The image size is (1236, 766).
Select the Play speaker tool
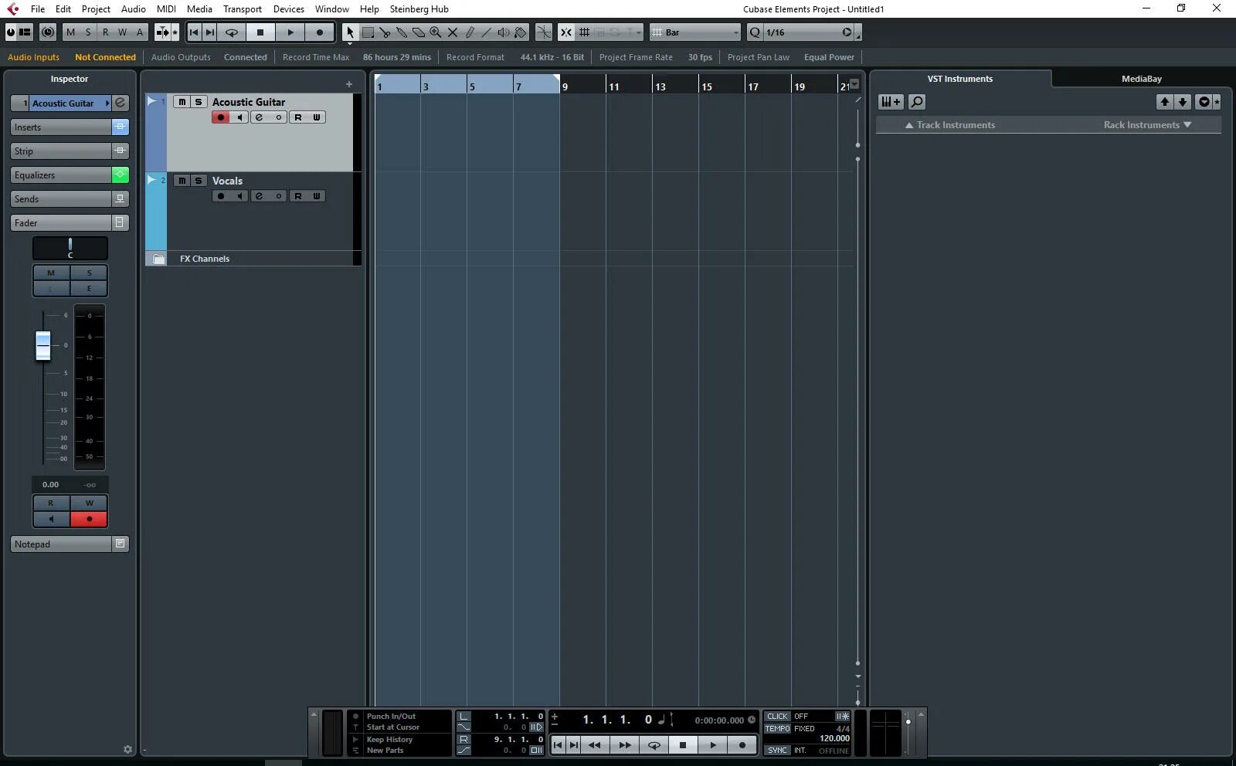[503, 32]
